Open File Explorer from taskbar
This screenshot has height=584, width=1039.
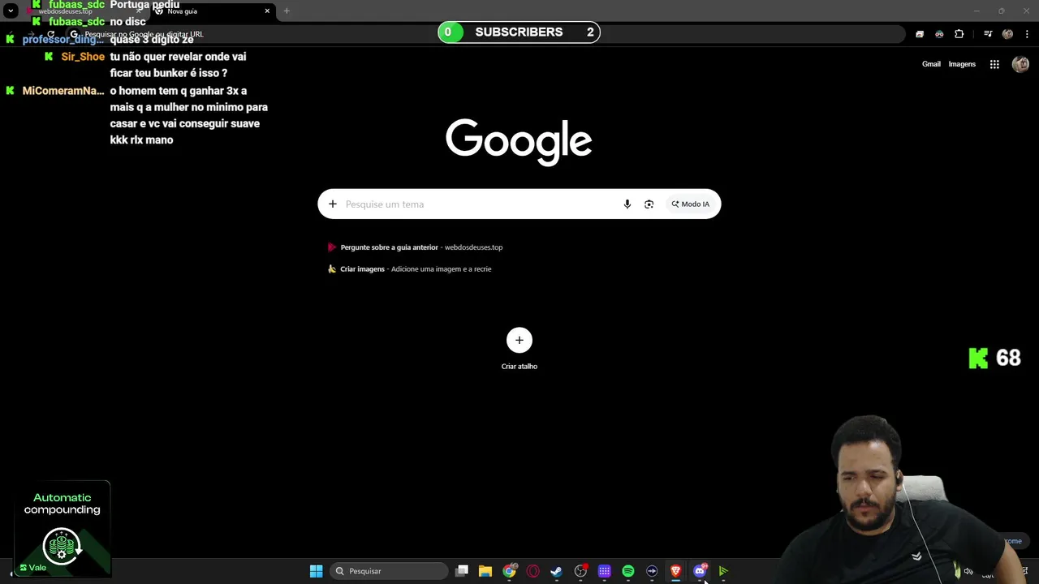coord(485,571)
